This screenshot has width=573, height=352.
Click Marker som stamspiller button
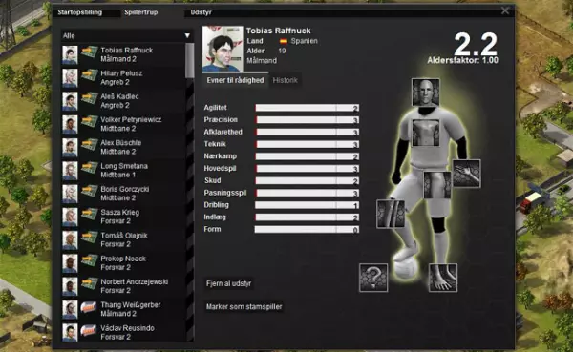point(244,307)
